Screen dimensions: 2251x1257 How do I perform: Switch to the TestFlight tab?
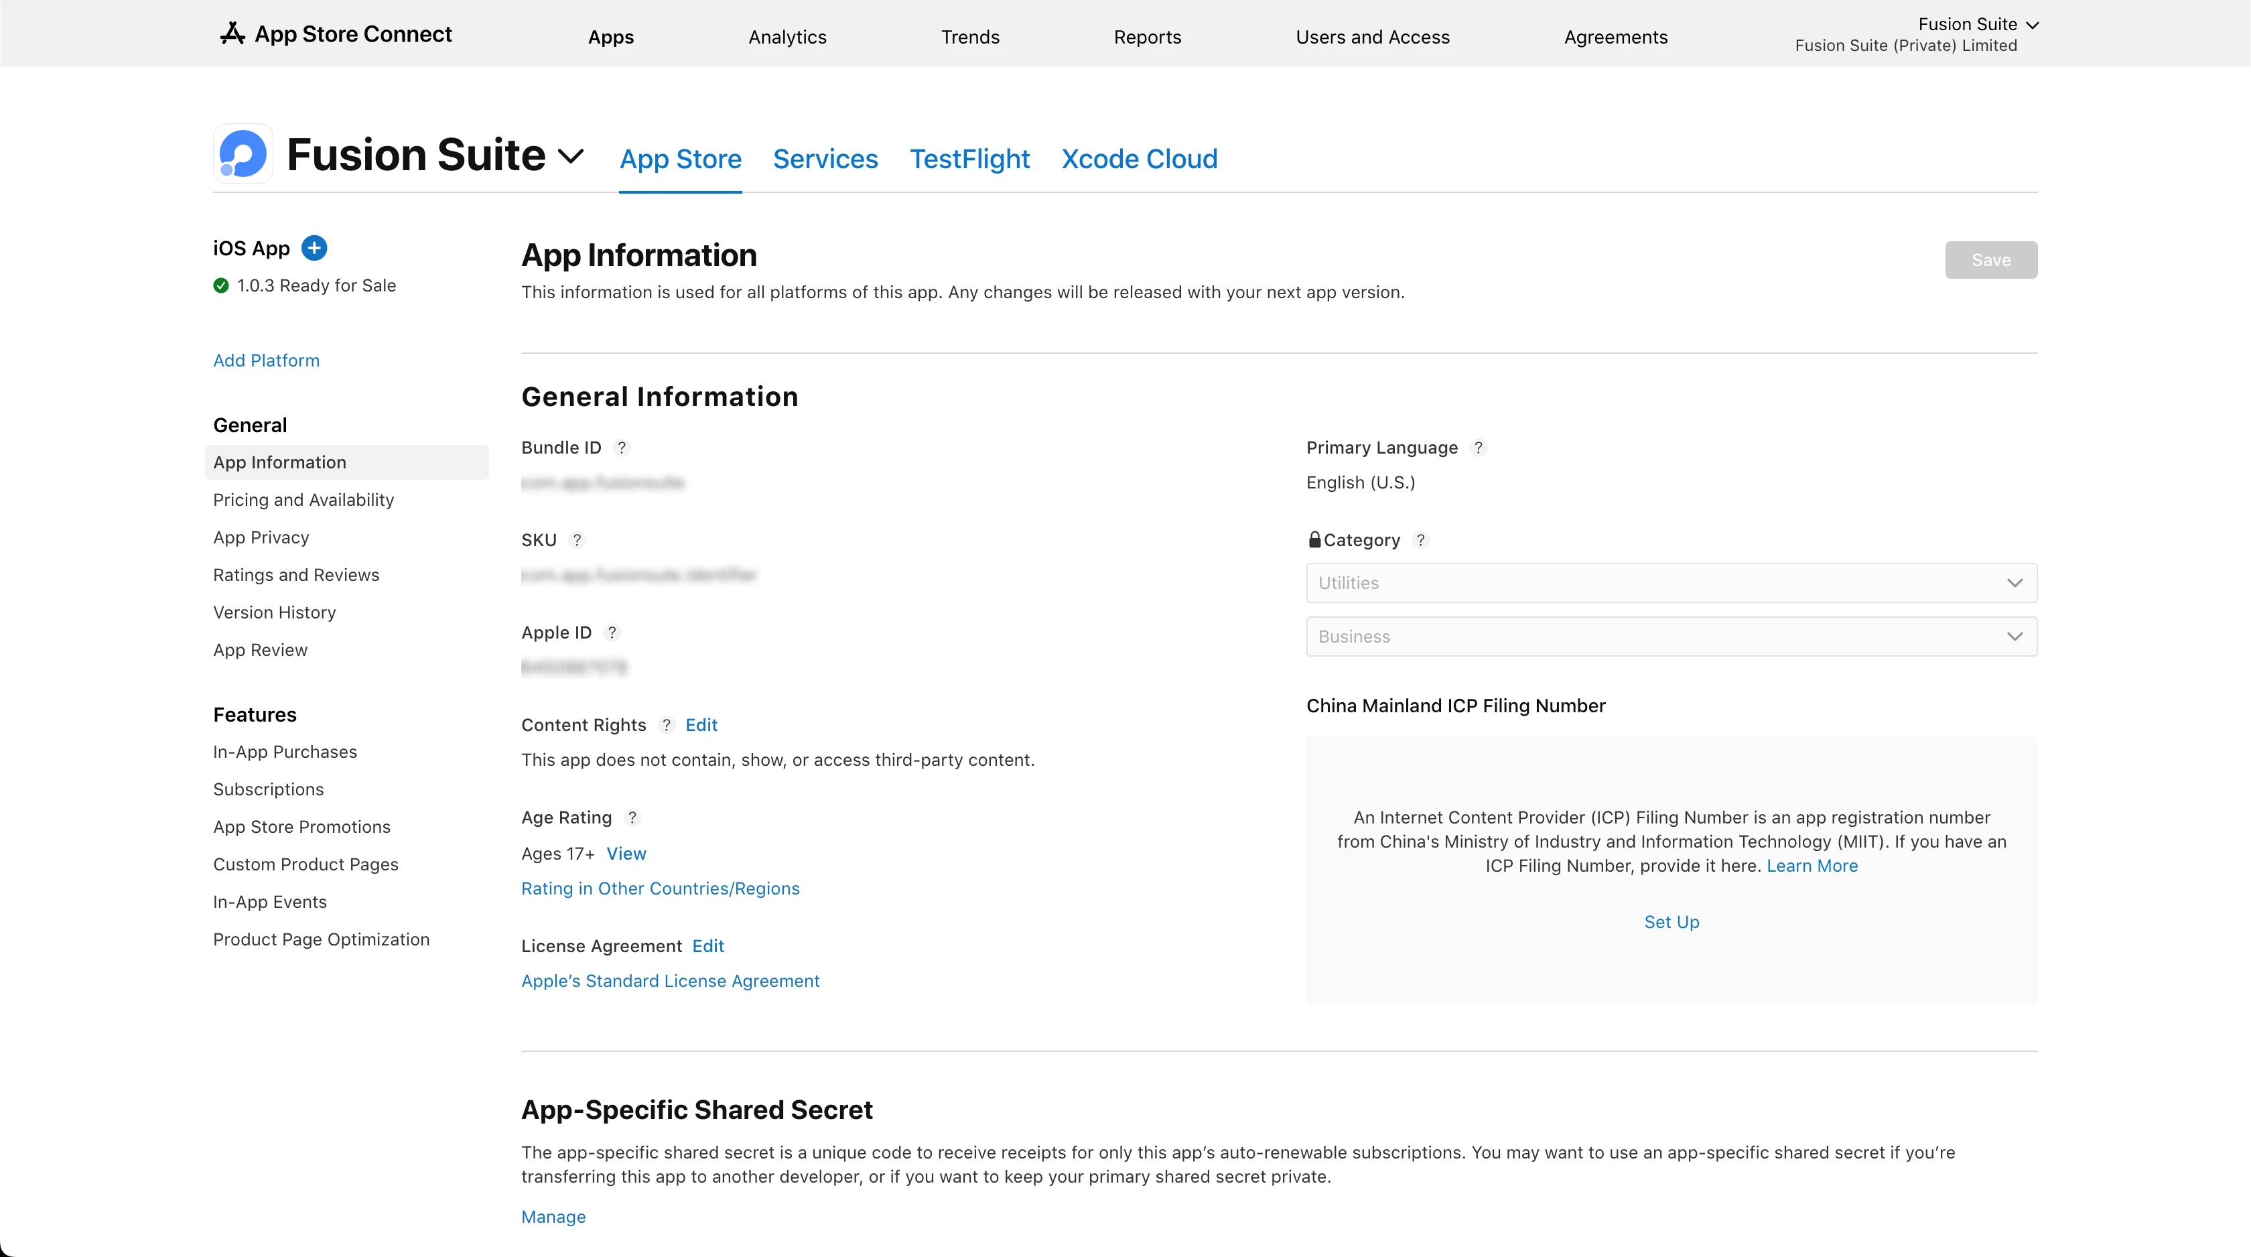click(x=969, y=159)
